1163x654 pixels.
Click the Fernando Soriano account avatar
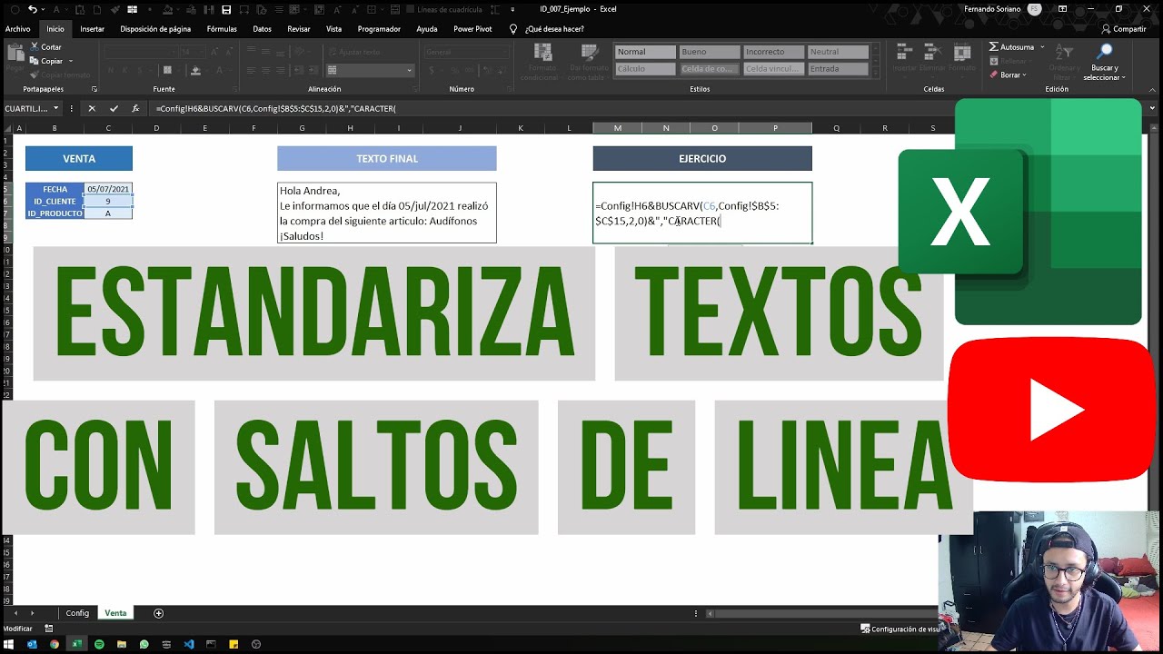(1034, 8)
